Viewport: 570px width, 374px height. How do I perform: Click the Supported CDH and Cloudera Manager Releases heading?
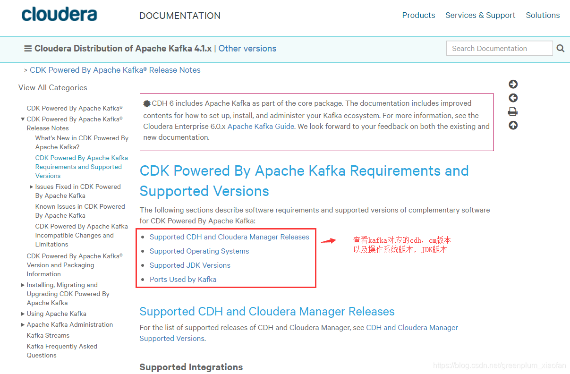click(x=267, y=312)
